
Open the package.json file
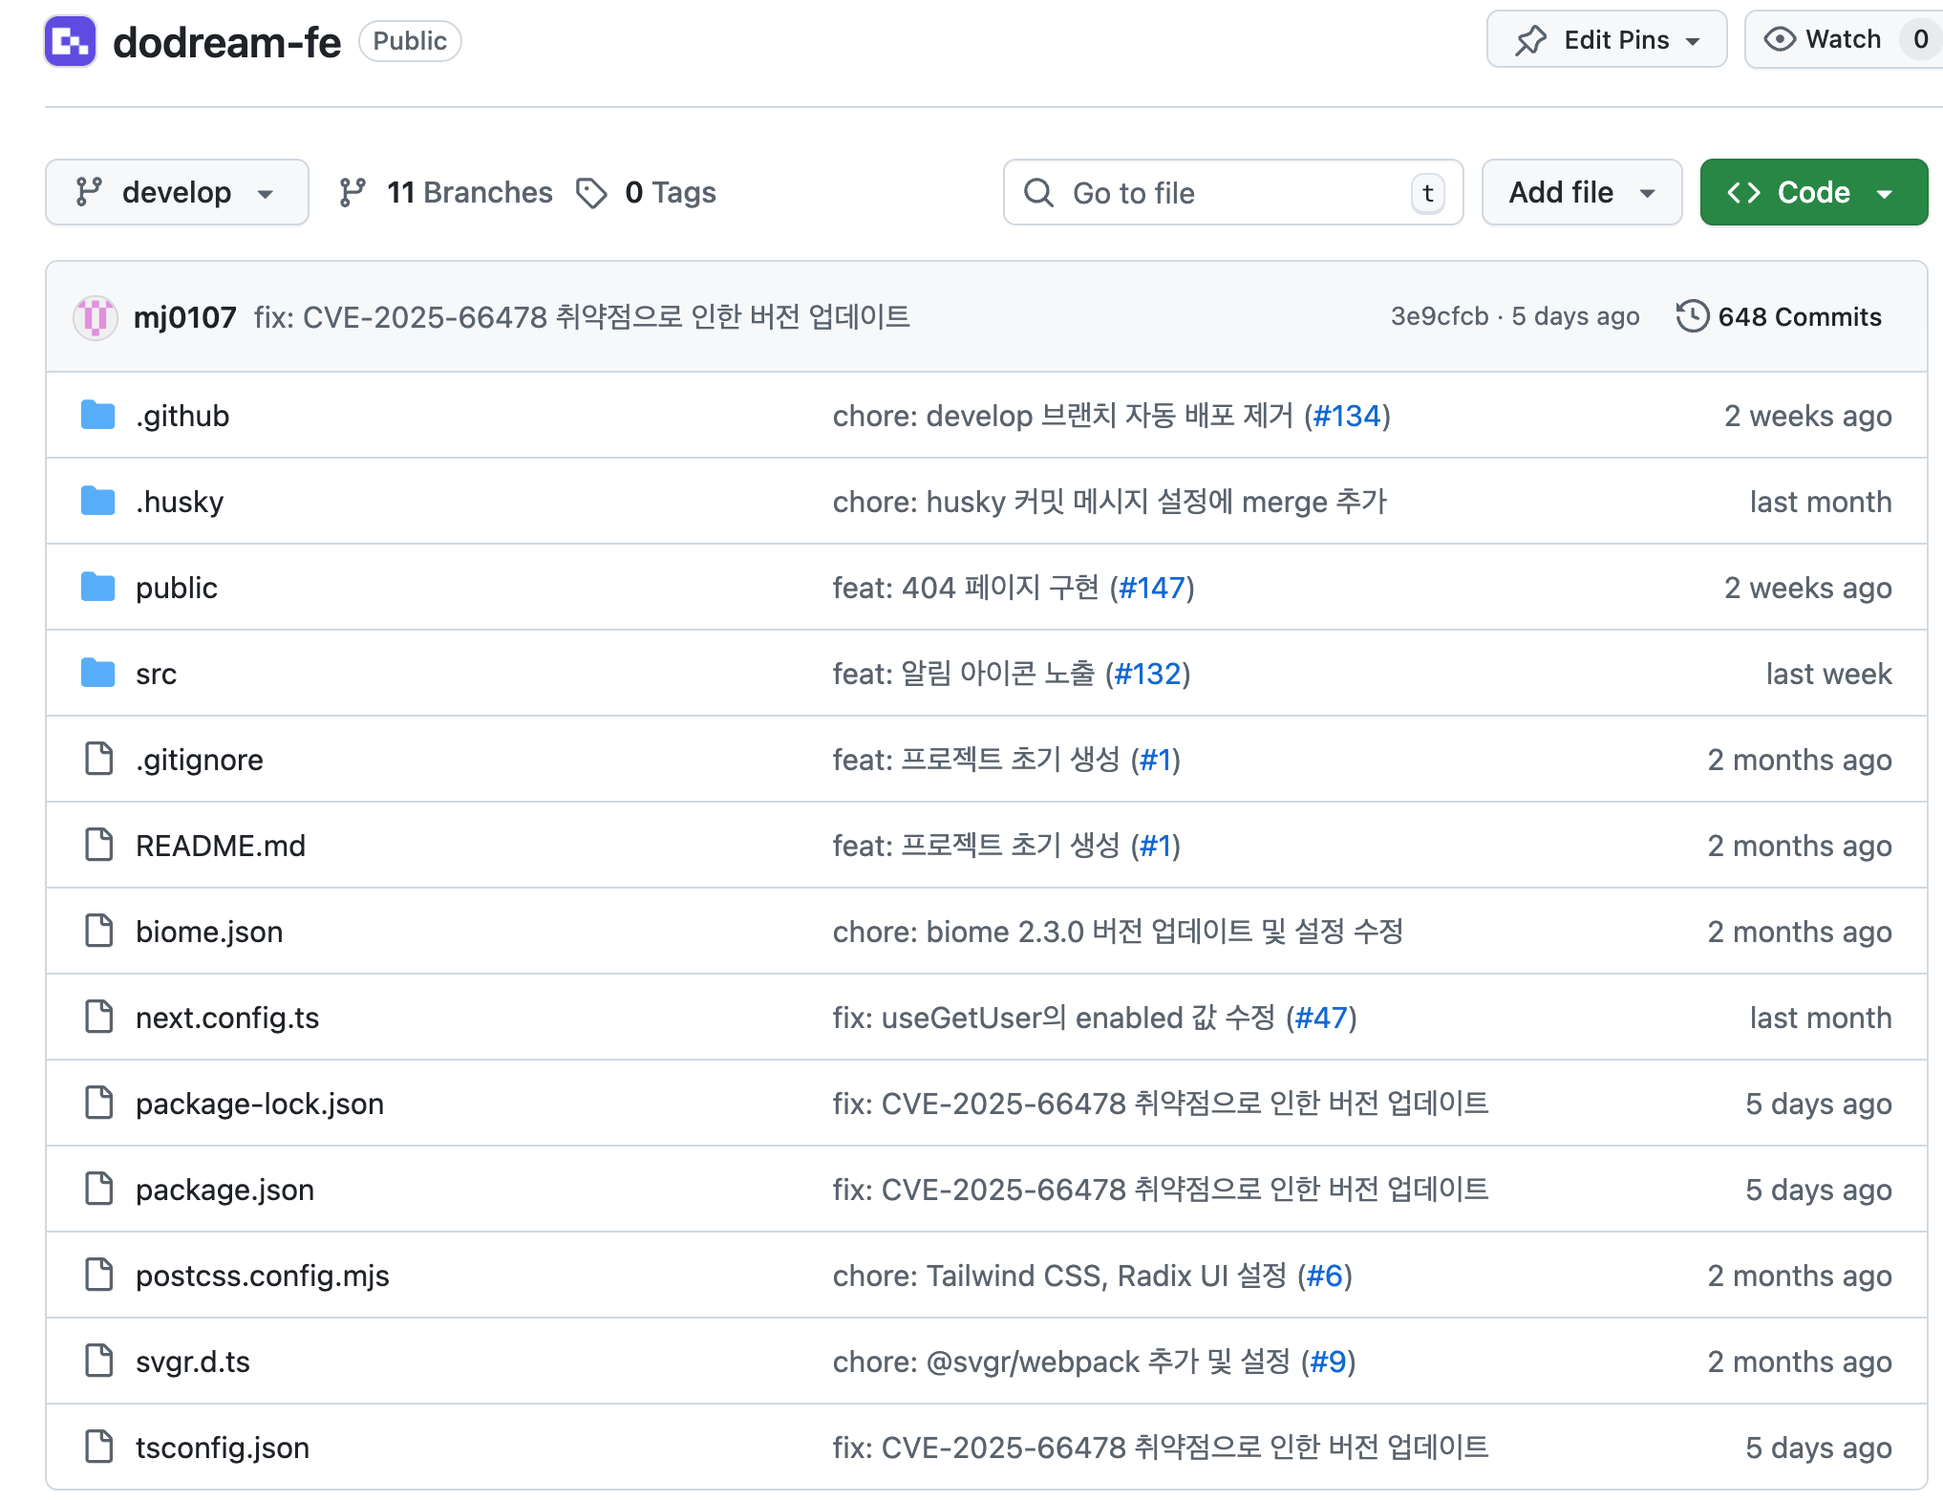(224, 1190)
